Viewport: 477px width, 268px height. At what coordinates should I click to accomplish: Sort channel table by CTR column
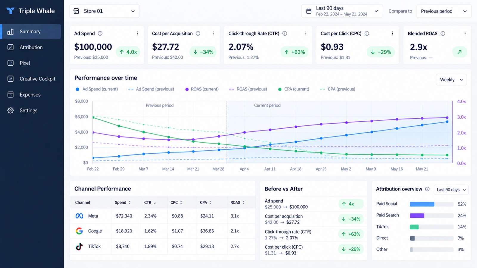point(150,202)
